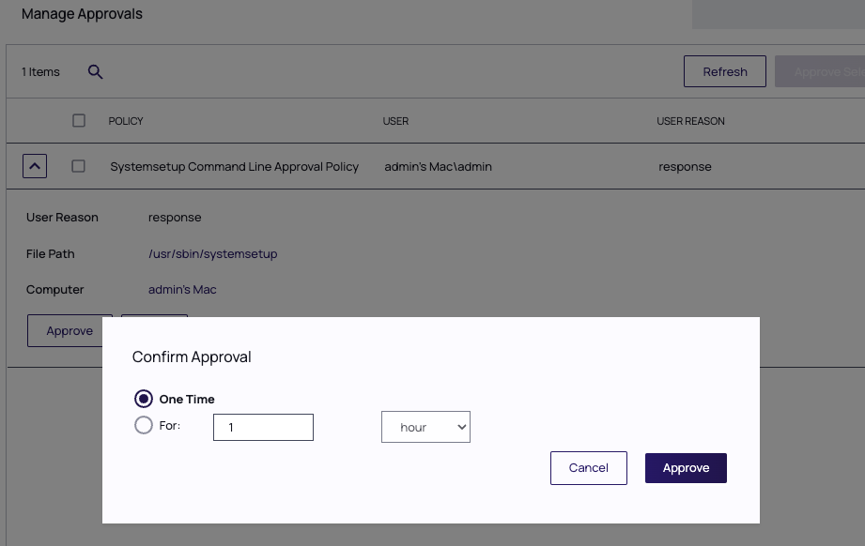Click the admin's Mac\admin user cell
Screen dimensions: 865x546
click(x=438, y=167)
